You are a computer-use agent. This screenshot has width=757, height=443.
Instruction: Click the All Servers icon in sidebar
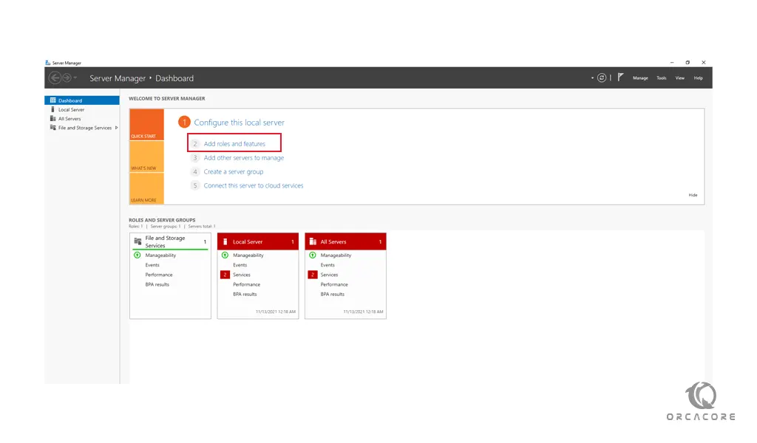(x=53, y=119)
